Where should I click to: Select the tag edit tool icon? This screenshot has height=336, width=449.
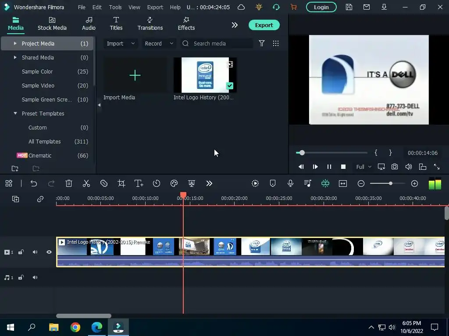pos(103,183)
